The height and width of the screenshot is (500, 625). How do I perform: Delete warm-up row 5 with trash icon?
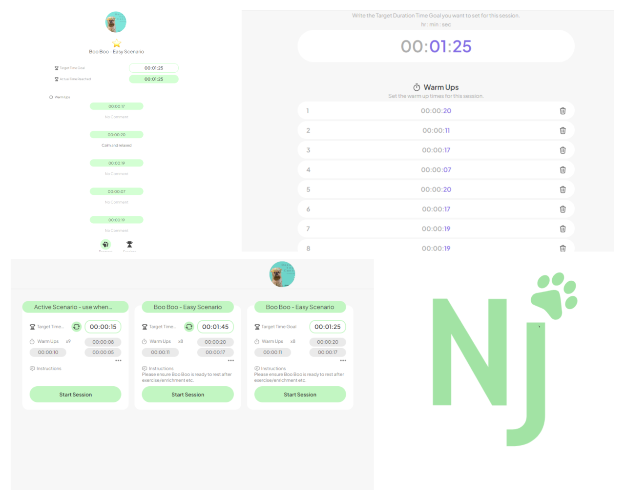(x=562, y=189)
